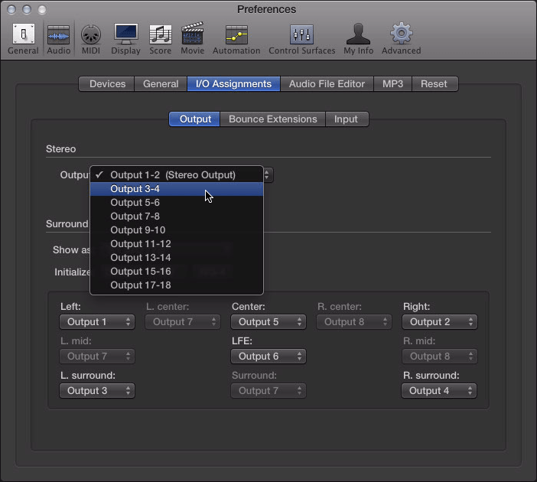Open My Info silhouette icon
The height and width of the screenshot is (482, 537).
[358, 39]
